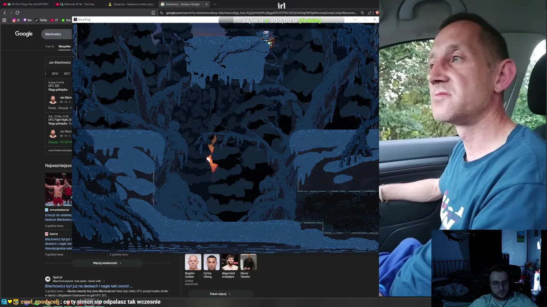Viewport: 547px width, 307px height.
Task: Click the Jan Błachowicz panel title
Action: [60, 63]
